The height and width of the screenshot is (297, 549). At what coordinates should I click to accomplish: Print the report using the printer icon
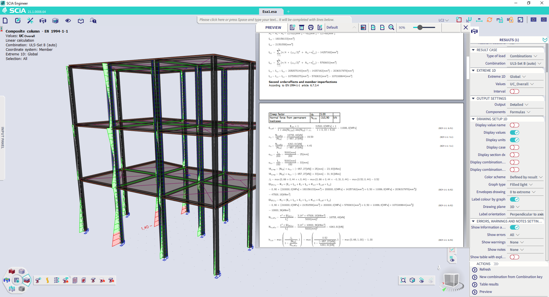coord(311,27)
